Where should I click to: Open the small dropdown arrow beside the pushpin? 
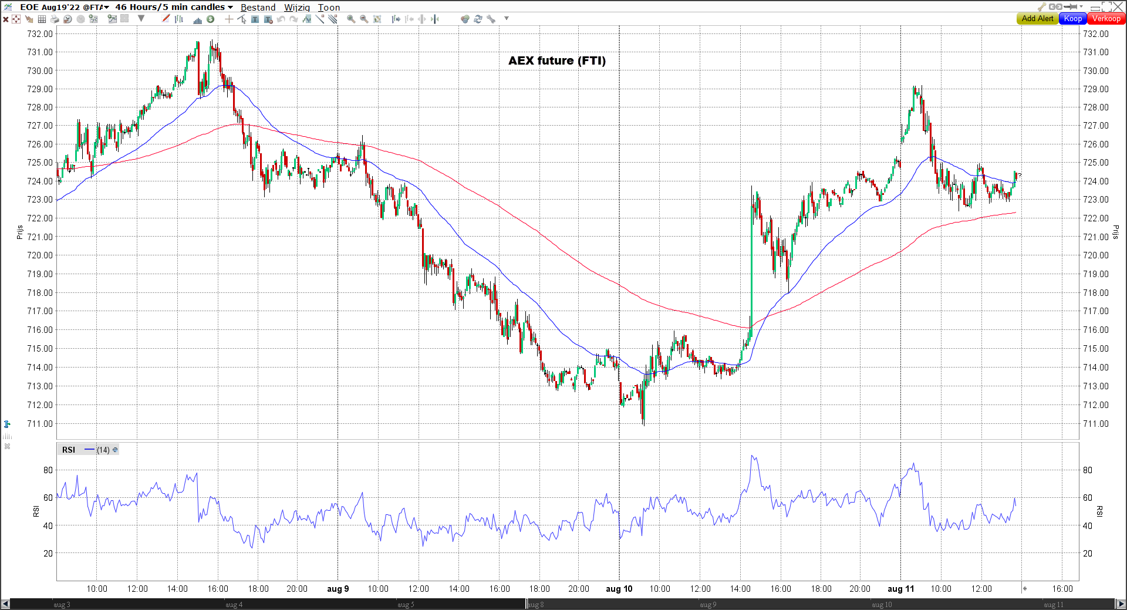point(1081,6)
